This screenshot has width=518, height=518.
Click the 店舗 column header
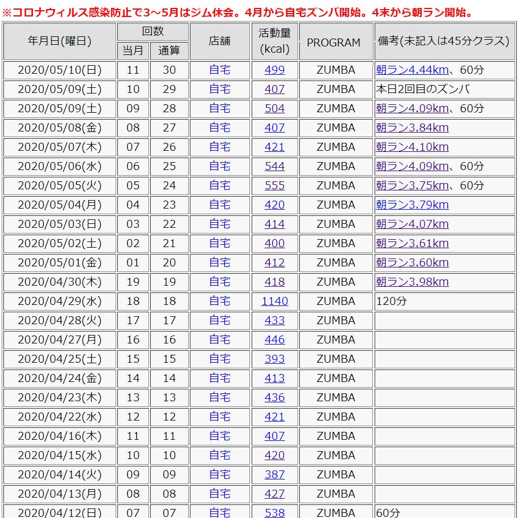(220, 41)
